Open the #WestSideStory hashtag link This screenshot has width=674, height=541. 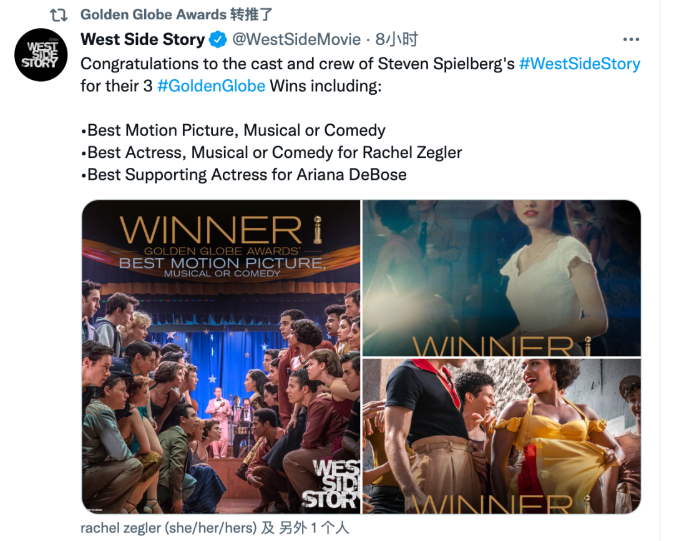click(579, 64)
